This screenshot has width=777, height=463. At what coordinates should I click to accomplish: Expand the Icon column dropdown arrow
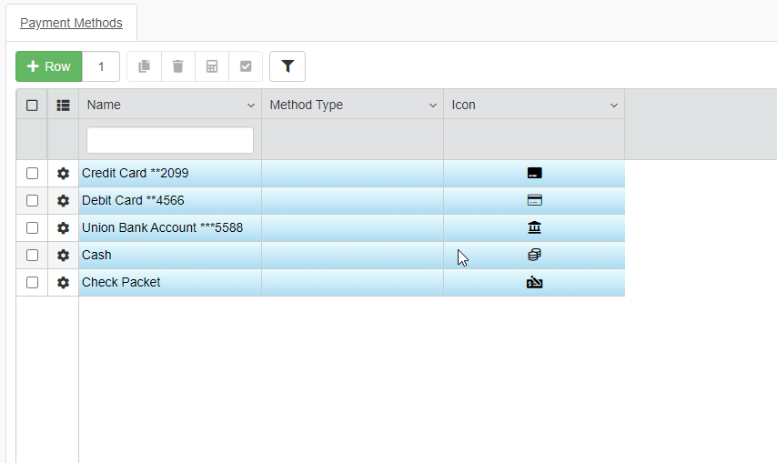click(614, 106)
